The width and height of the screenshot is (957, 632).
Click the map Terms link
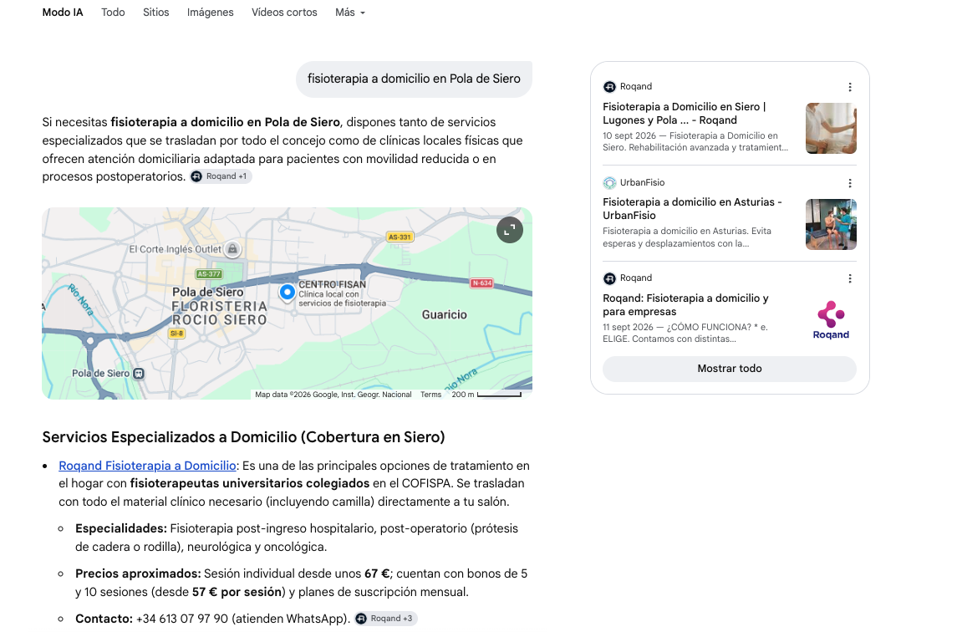pos(430,395)
